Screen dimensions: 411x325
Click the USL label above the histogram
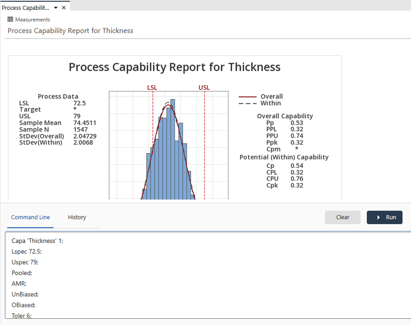click(x=204, y=87)
